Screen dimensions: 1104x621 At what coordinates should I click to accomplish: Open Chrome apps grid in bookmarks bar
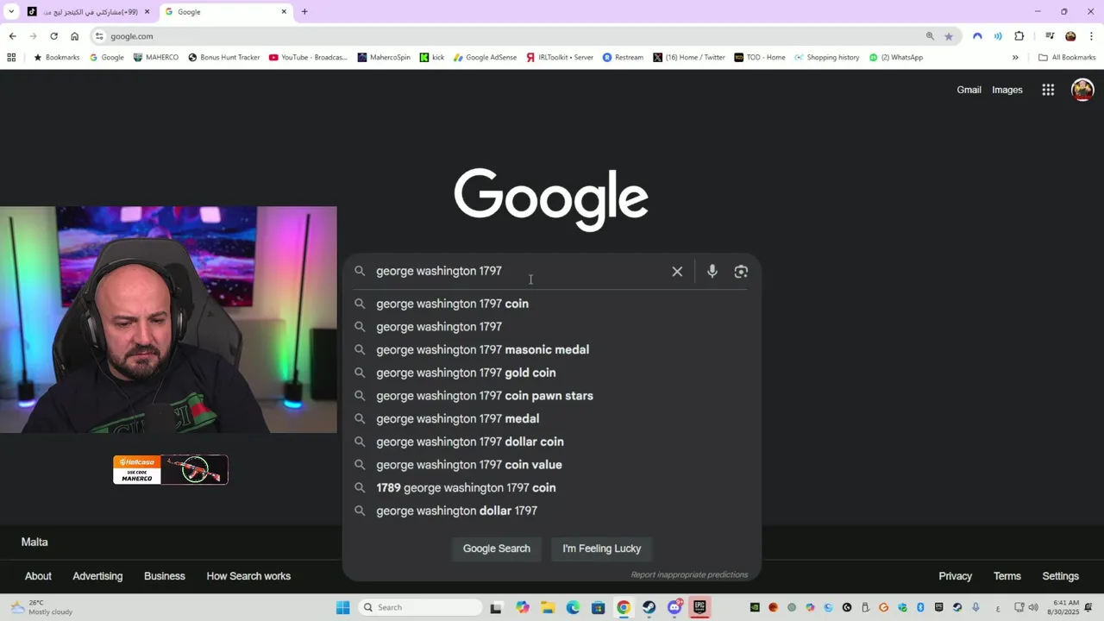11,58
